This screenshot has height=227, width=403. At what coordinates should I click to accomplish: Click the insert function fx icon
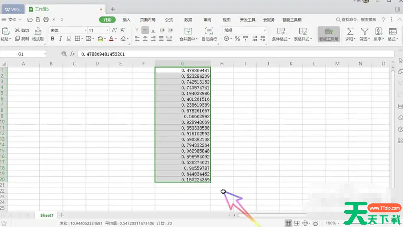[x=73, y=54]
